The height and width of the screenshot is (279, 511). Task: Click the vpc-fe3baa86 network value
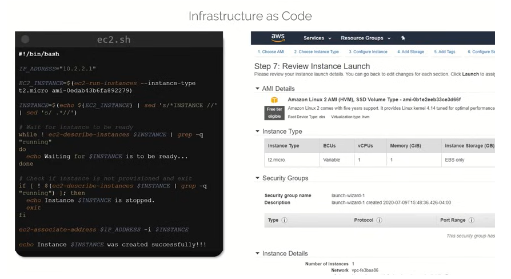click(365, 270)
